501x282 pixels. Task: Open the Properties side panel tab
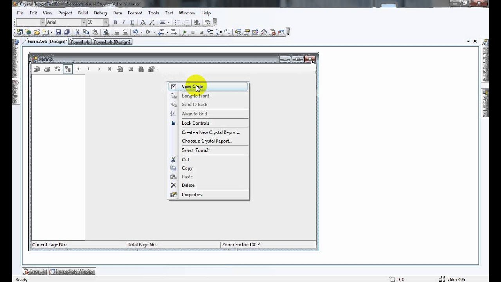pos(485,103)
